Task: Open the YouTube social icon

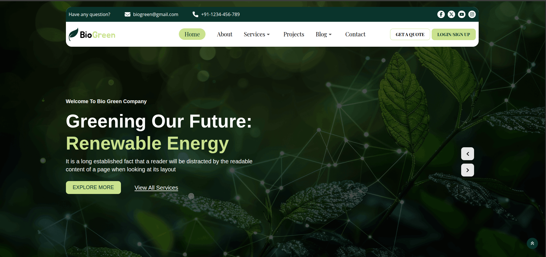Action: [x=461, y=14]
